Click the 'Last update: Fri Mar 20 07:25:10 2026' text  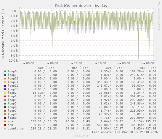point(125,132)
